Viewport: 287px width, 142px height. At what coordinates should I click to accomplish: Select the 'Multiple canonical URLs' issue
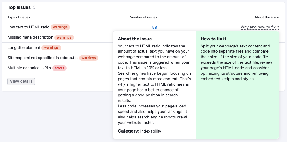[x=29, y=68]
